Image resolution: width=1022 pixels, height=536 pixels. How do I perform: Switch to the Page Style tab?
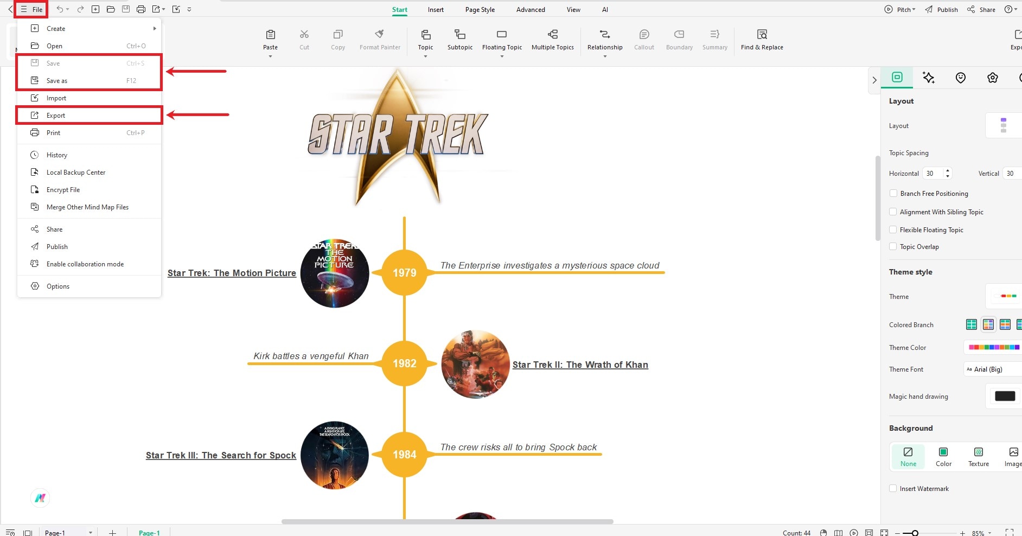[x=480, y=9]
